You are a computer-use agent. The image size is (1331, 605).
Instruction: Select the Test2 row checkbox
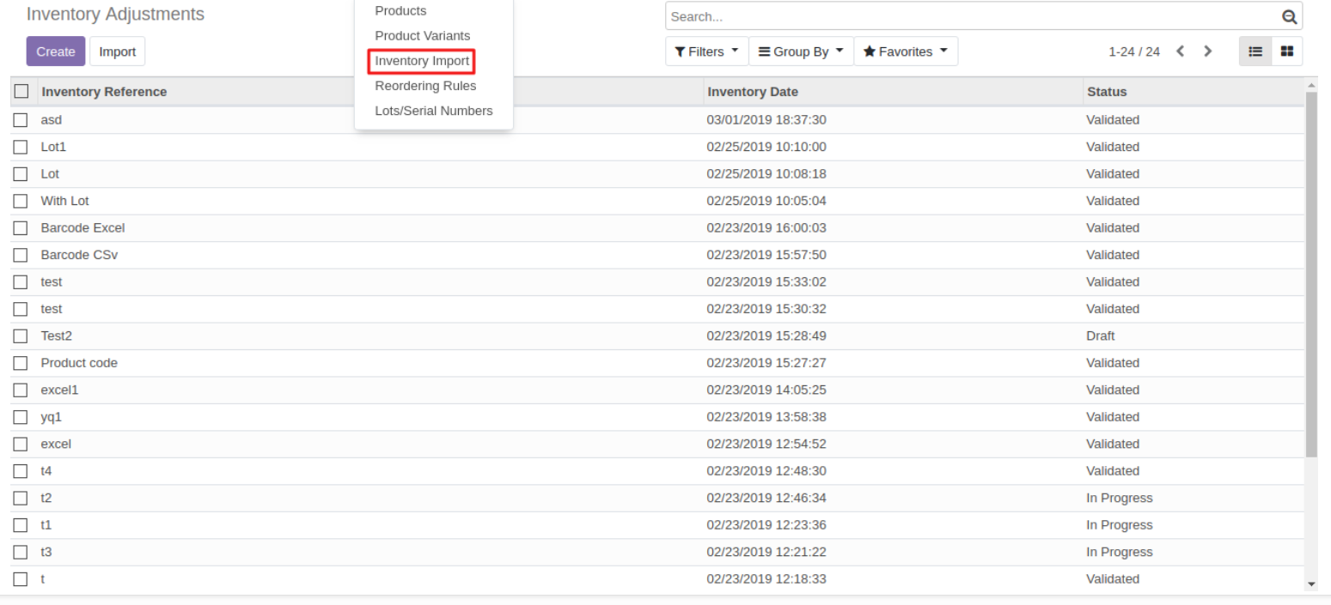pos(21,336)
